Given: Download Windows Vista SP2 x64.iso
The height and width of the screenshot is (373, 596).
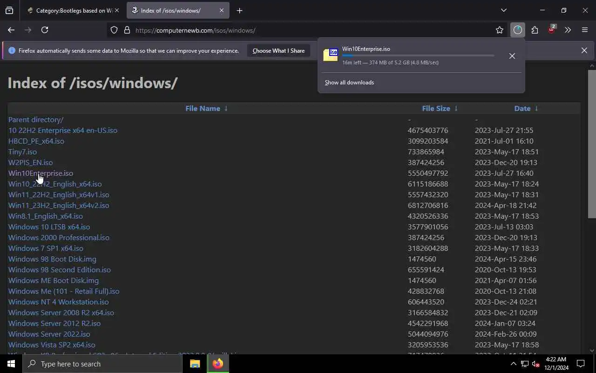Looking at the screenshot, I should point(52,345).
